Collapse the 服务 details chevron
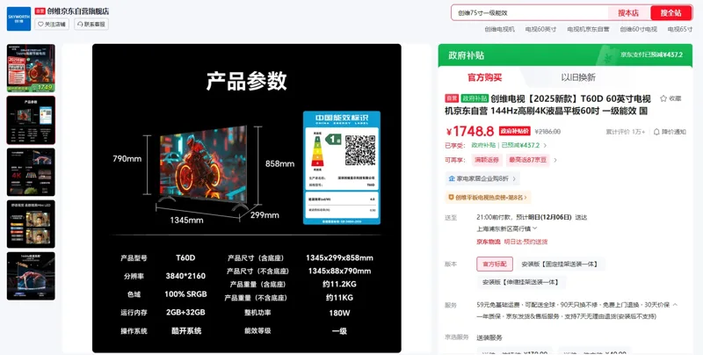The width and height of the screenshot is (703, 355). pos(675,305)
